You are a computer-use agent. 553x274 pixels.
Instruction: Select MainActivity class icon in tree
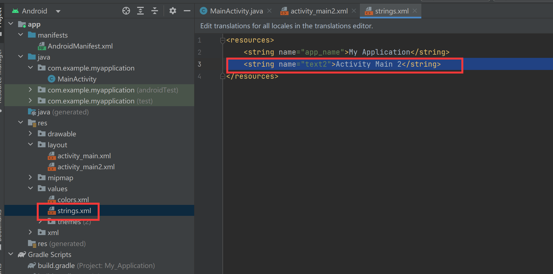click(x=51, y=79)
